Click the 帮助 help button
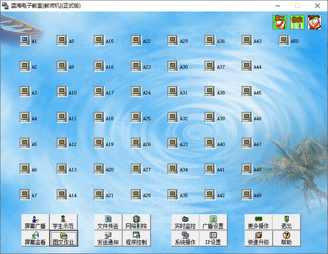 coord(286,239)
